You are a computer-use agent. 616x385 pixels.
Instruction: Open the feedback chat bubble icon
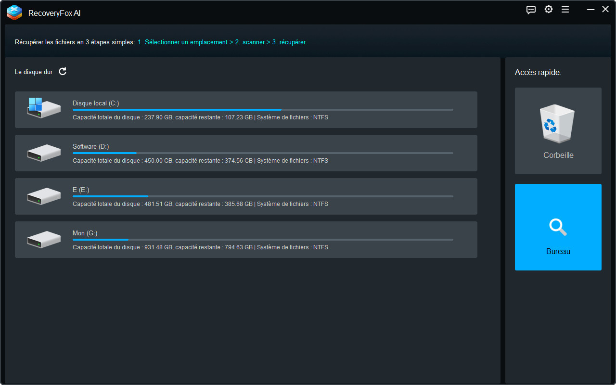531,10
